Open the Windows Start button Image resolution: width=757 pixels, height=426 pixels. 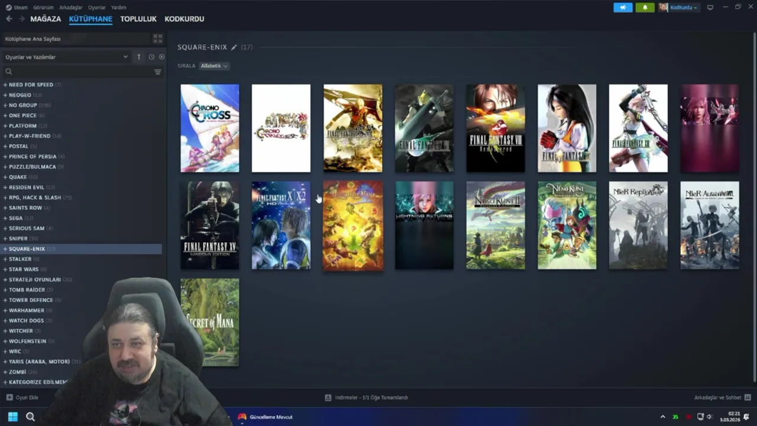(x=12, y=417)
